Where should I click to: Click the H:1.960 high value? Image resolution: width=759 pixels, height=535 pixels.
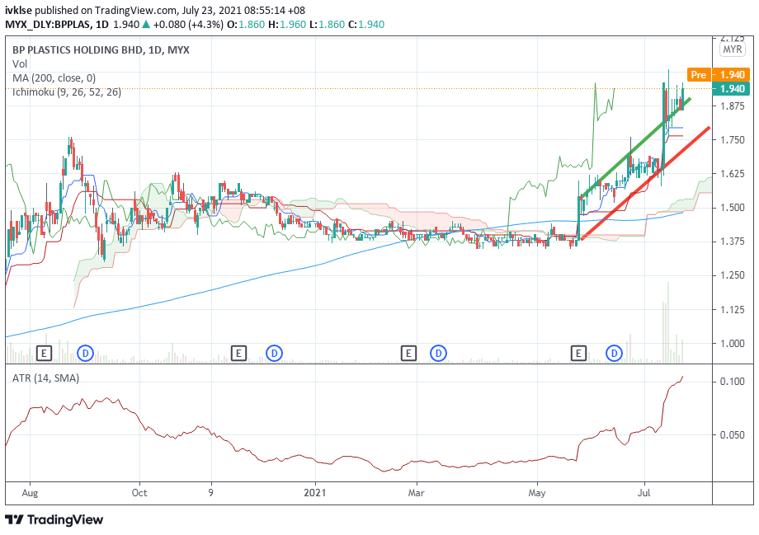[x=288, y=24]
